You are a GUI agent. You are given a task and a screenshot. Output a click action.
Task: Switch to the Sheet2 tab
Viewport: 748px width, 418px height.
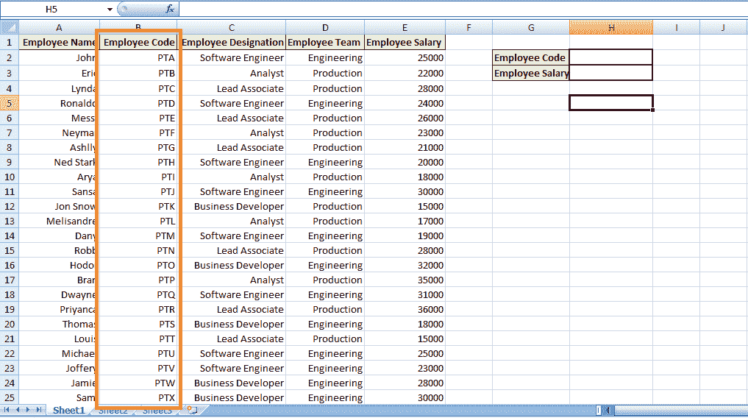113,411
